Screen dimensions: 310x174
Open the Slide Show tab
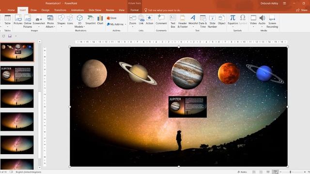click(x=95, y=10)
